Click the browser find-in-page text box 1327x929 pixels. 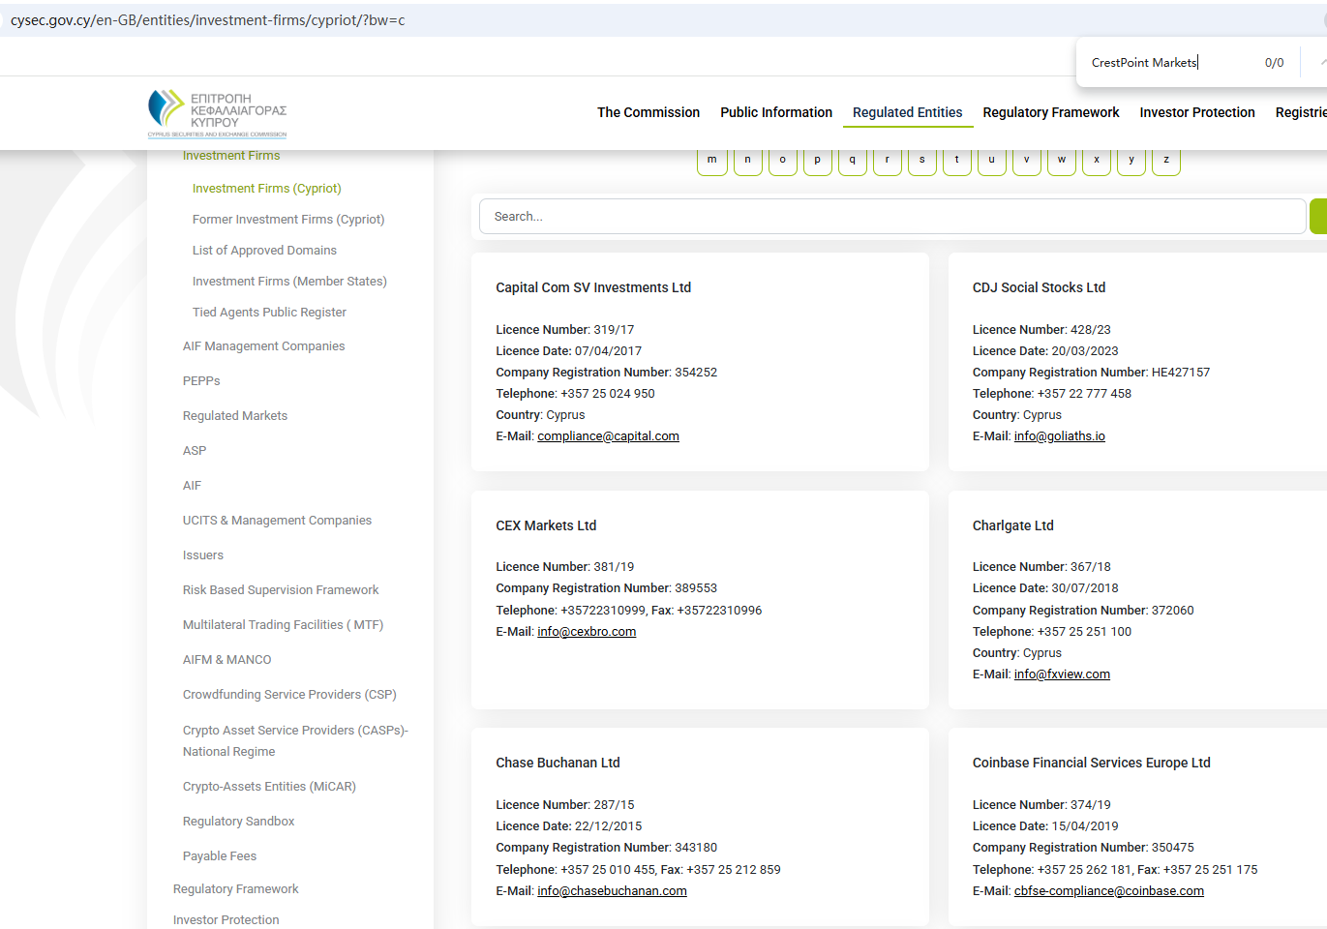[1166, 63]
